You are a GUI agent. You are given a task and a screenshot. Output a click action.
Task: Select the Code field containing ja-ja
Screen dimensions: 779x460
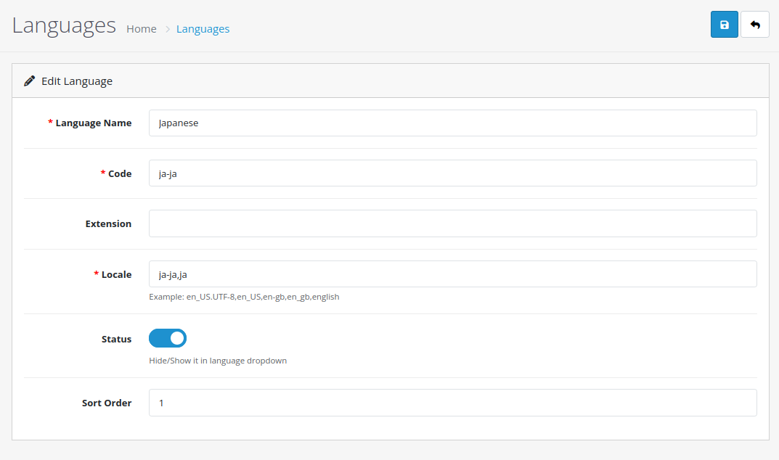(452, 173)
